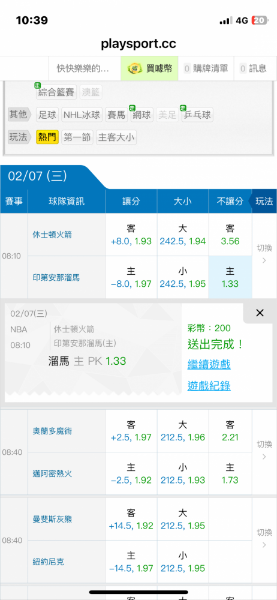
Task: Click the playsport.cc address bar
Action: click(138, 44)
